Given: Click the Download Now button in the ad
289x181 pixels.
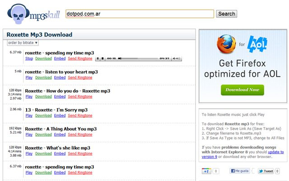Looking at the screenshot, I should (x=242, y=90).
